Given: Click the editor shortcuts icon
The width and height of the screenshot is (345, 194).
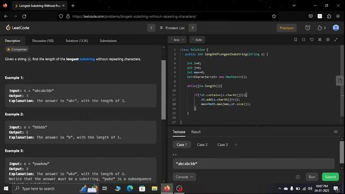Looking at the screenshot, I should 320,39.
